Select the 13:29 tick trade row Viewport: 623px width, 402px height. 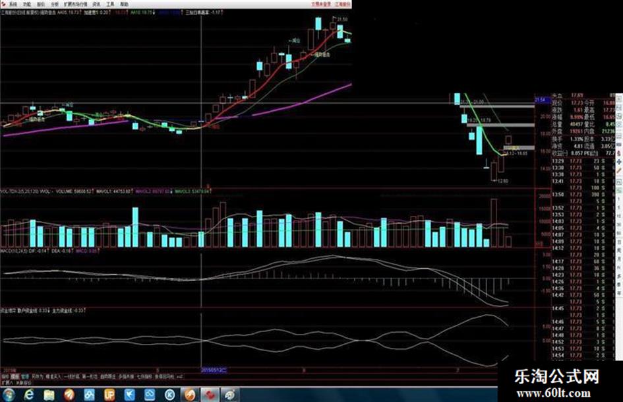pyautogui.click(x=582, y=161)
